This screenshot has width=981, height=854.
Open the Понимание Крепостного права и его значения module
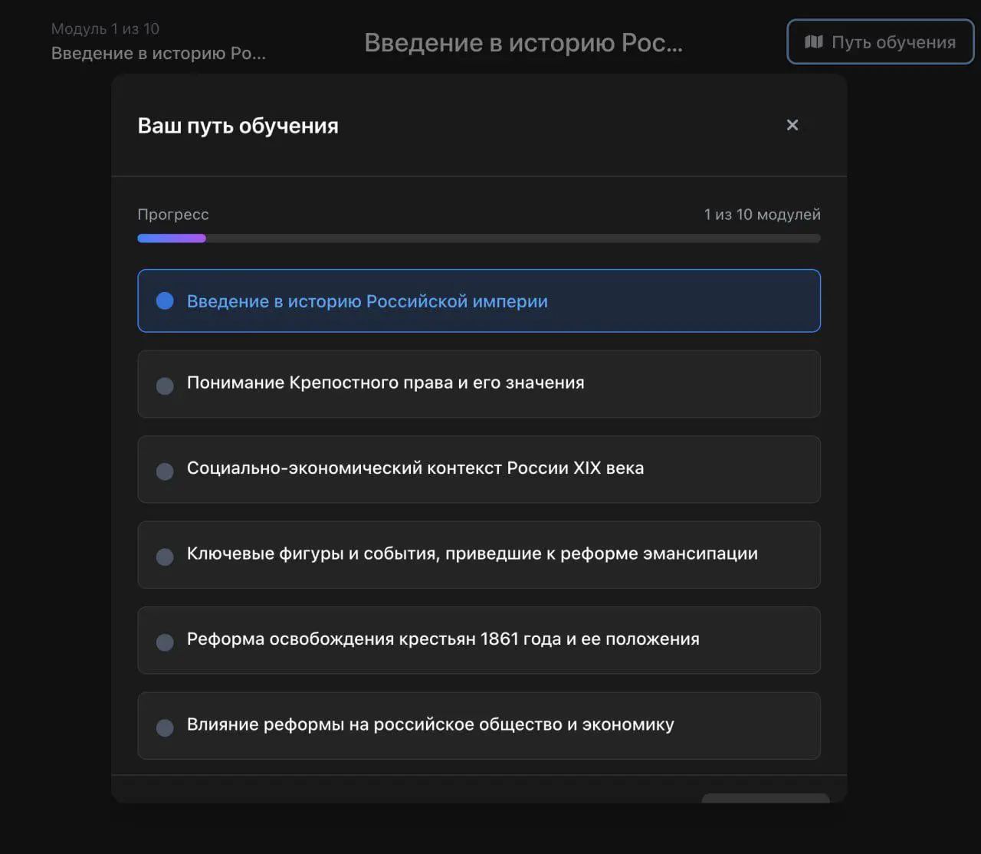tap(479, 383)
